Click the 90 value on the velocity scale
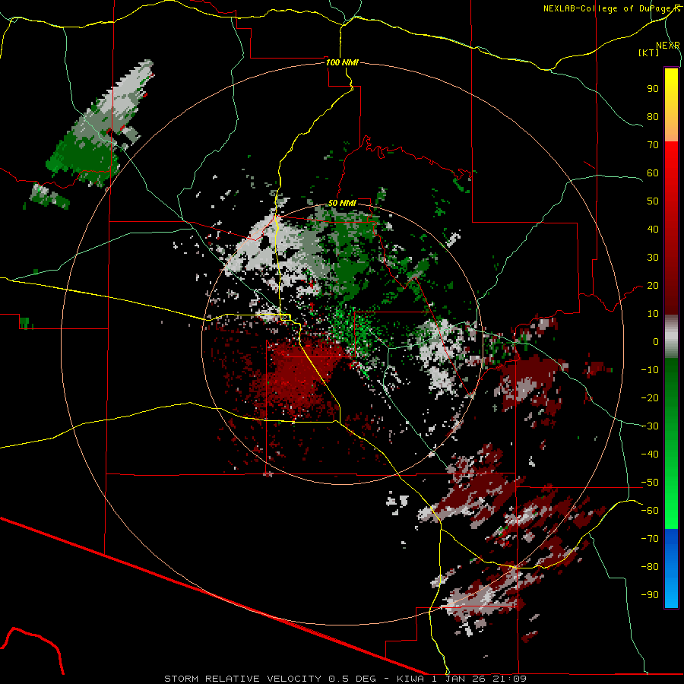This screenshot has height=684, width=684. point(653,89)
